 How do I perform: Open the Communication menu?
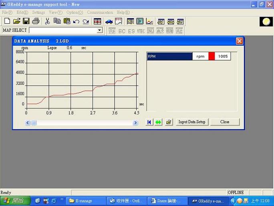coord(100,12)
